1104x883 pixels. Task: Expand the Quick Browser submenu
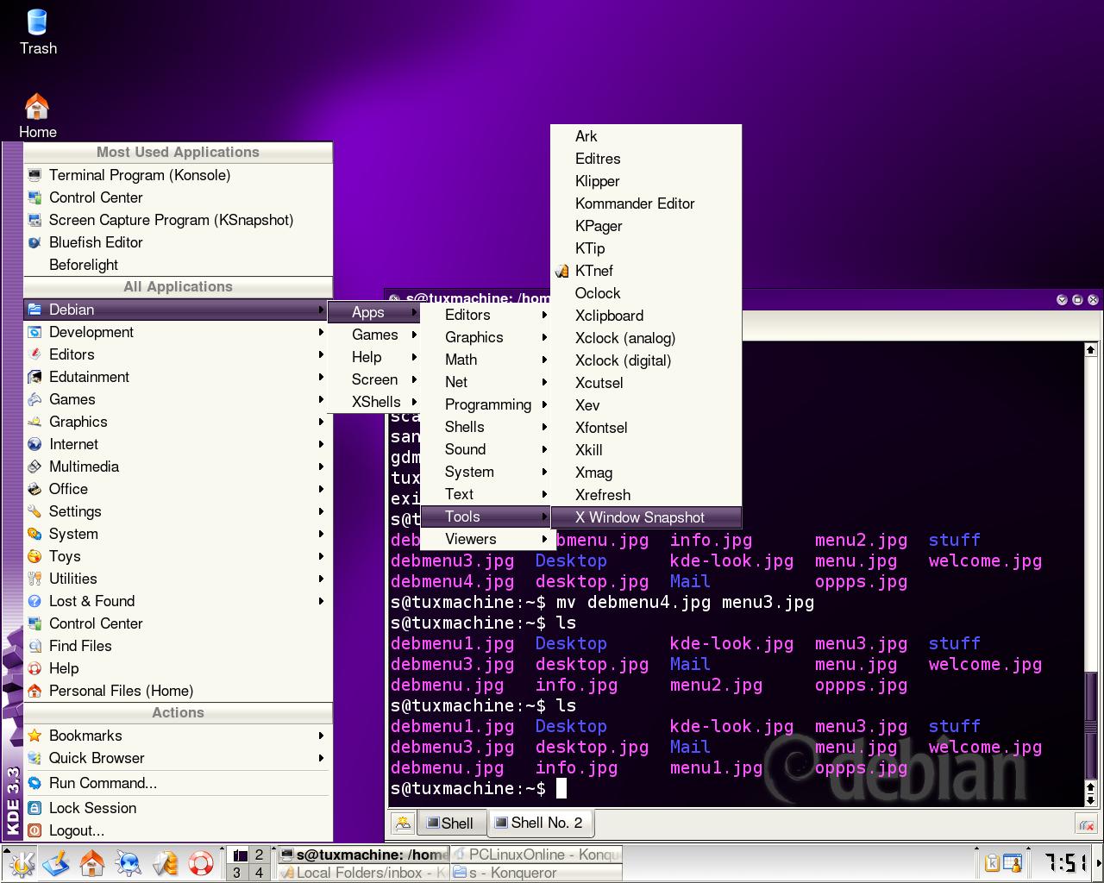click(178, 758)
